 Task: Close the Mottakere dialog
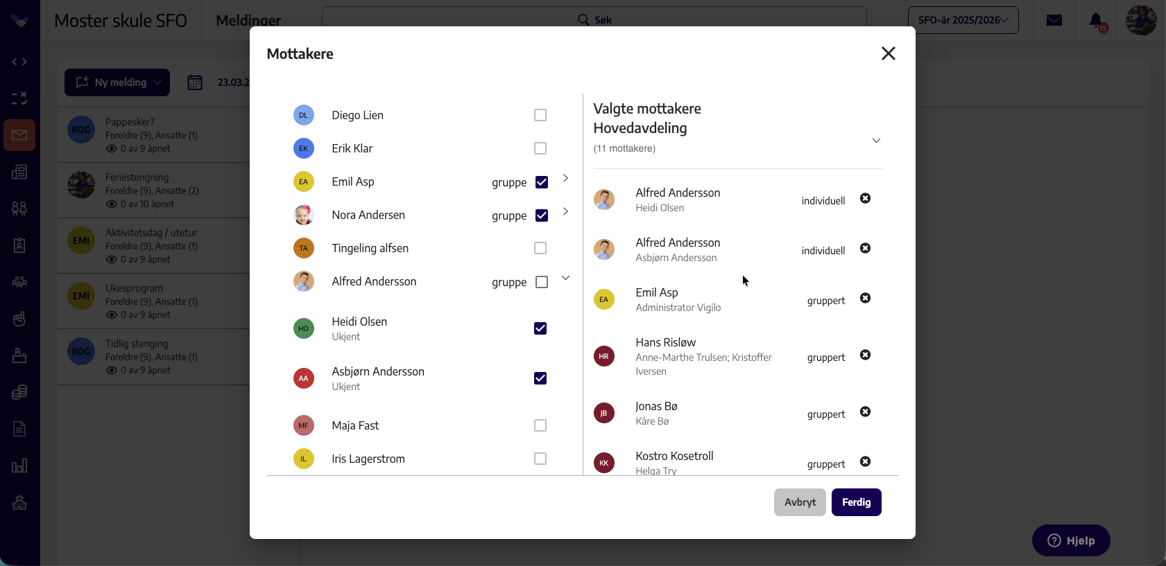pyautogui.click(x=889, y=53)
